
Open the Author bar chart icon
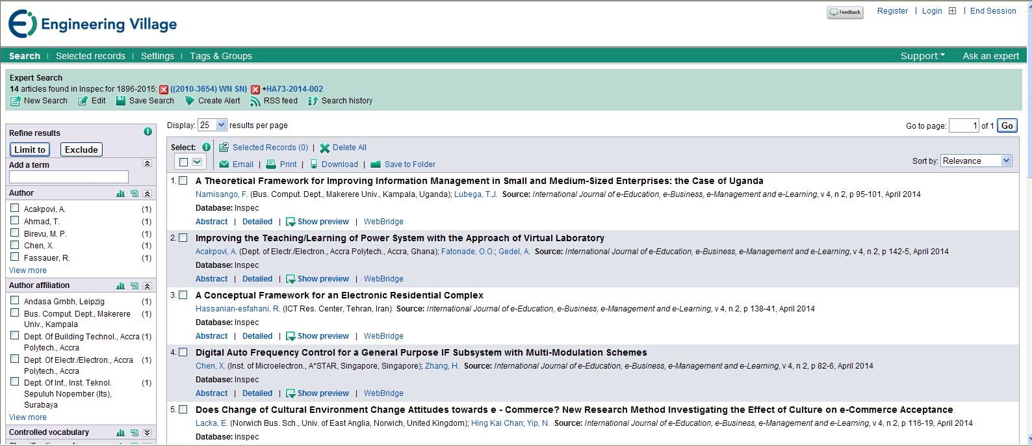point(120,194)
